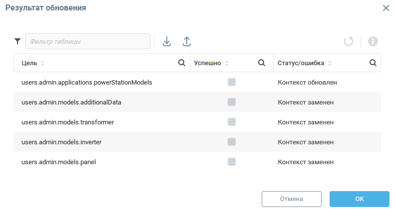The image size is (395, 210).
Task: Sort table by Статус/ошибка column arrows
Action: tap(330, 63)
